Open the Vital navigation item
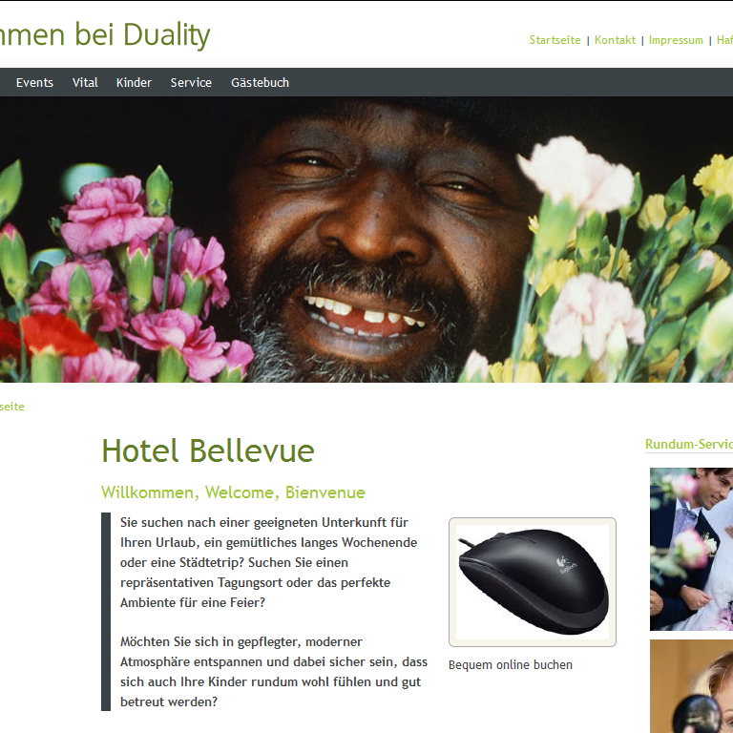The height and width of the screenshot is (733, 733). point(85,83)
